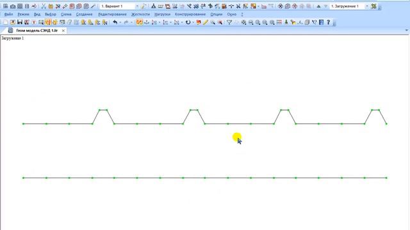Click the yellow folder icon next to scissors

[51, 6]
